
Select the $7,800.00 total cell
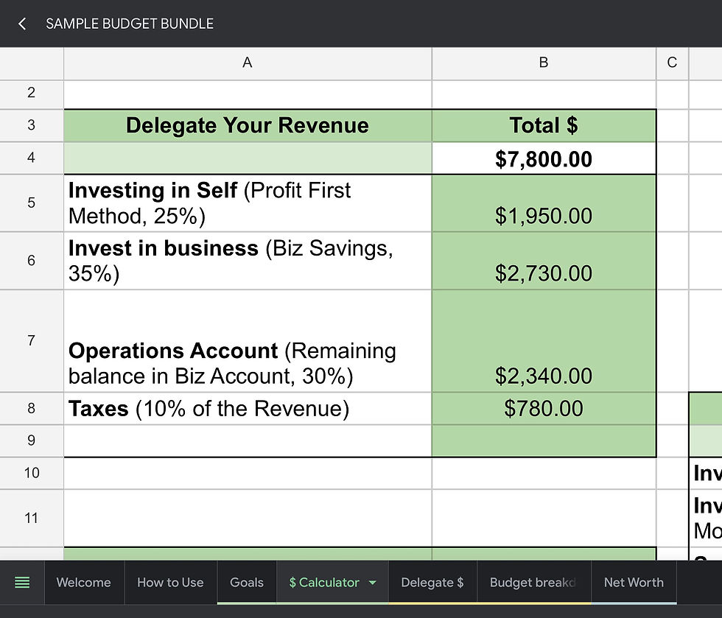(x=544, y=158)
